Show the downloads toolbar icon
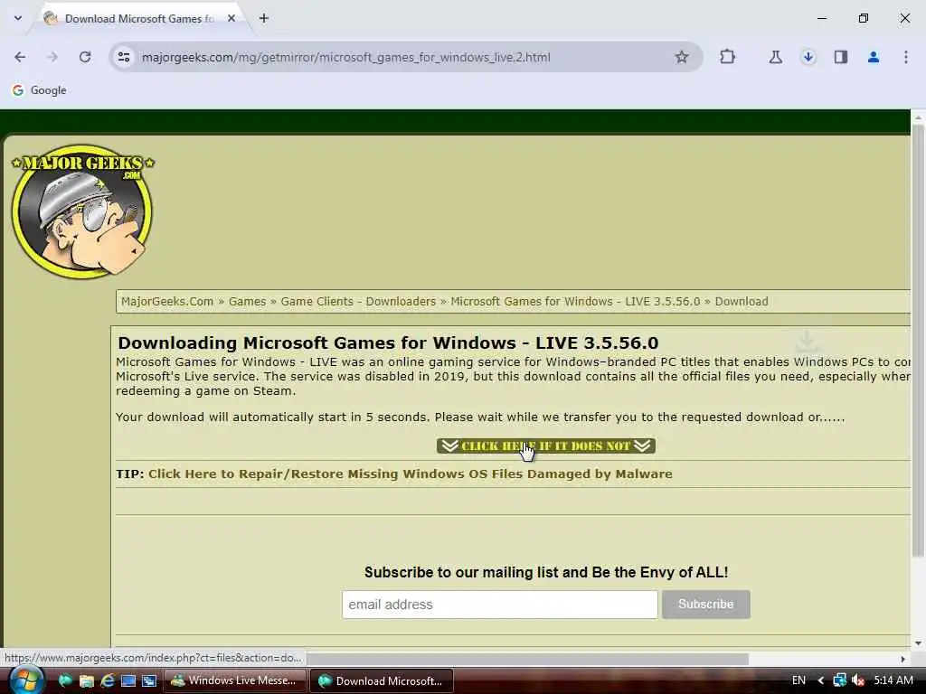The height and width of the screenshot is (694, 926). (808, 57)
